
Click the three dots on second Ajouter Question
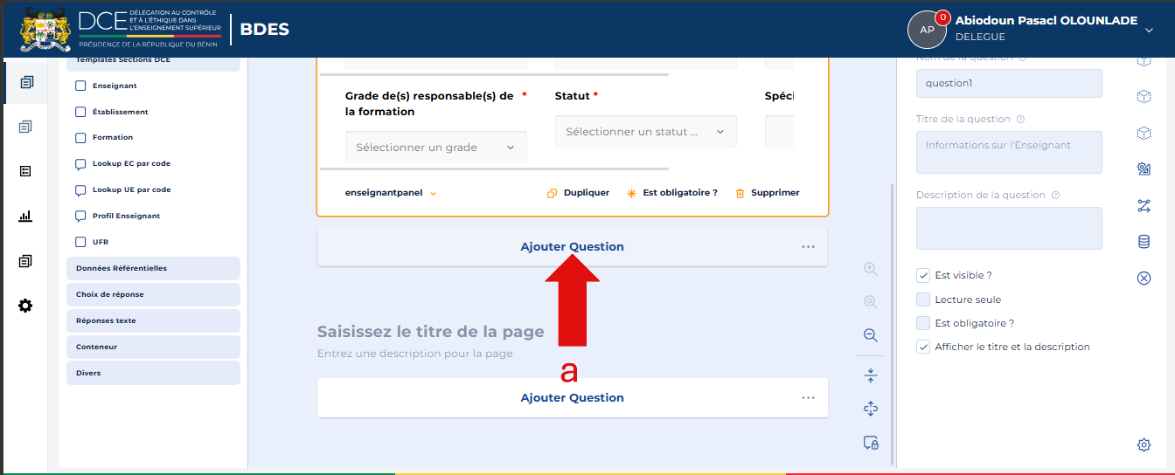[x=808, y=398]
